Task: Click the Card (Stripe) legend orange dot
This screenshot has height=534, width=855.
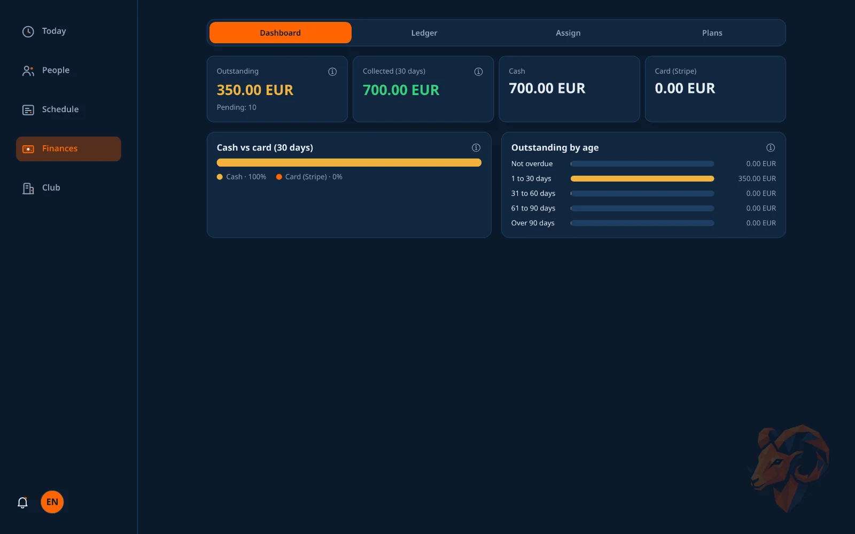Action: [279, 177]
